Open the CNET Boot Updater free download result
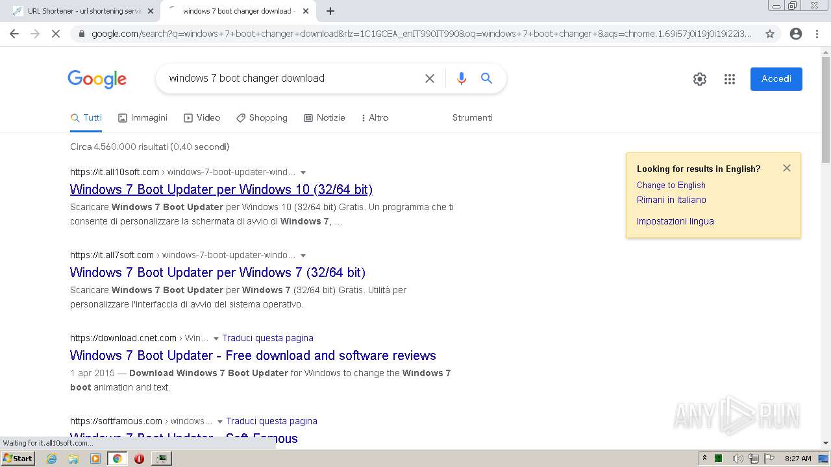831x467 pixels. tap(253, 355)
